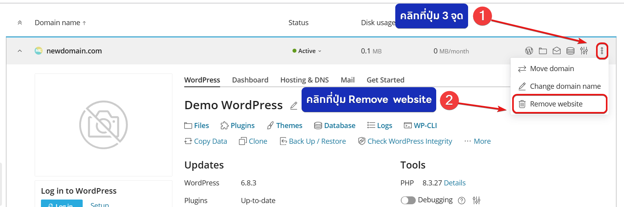Collapse the newdomain.com row
The height and width of the screenshot is (207, 624).
[x=20, y=51]
